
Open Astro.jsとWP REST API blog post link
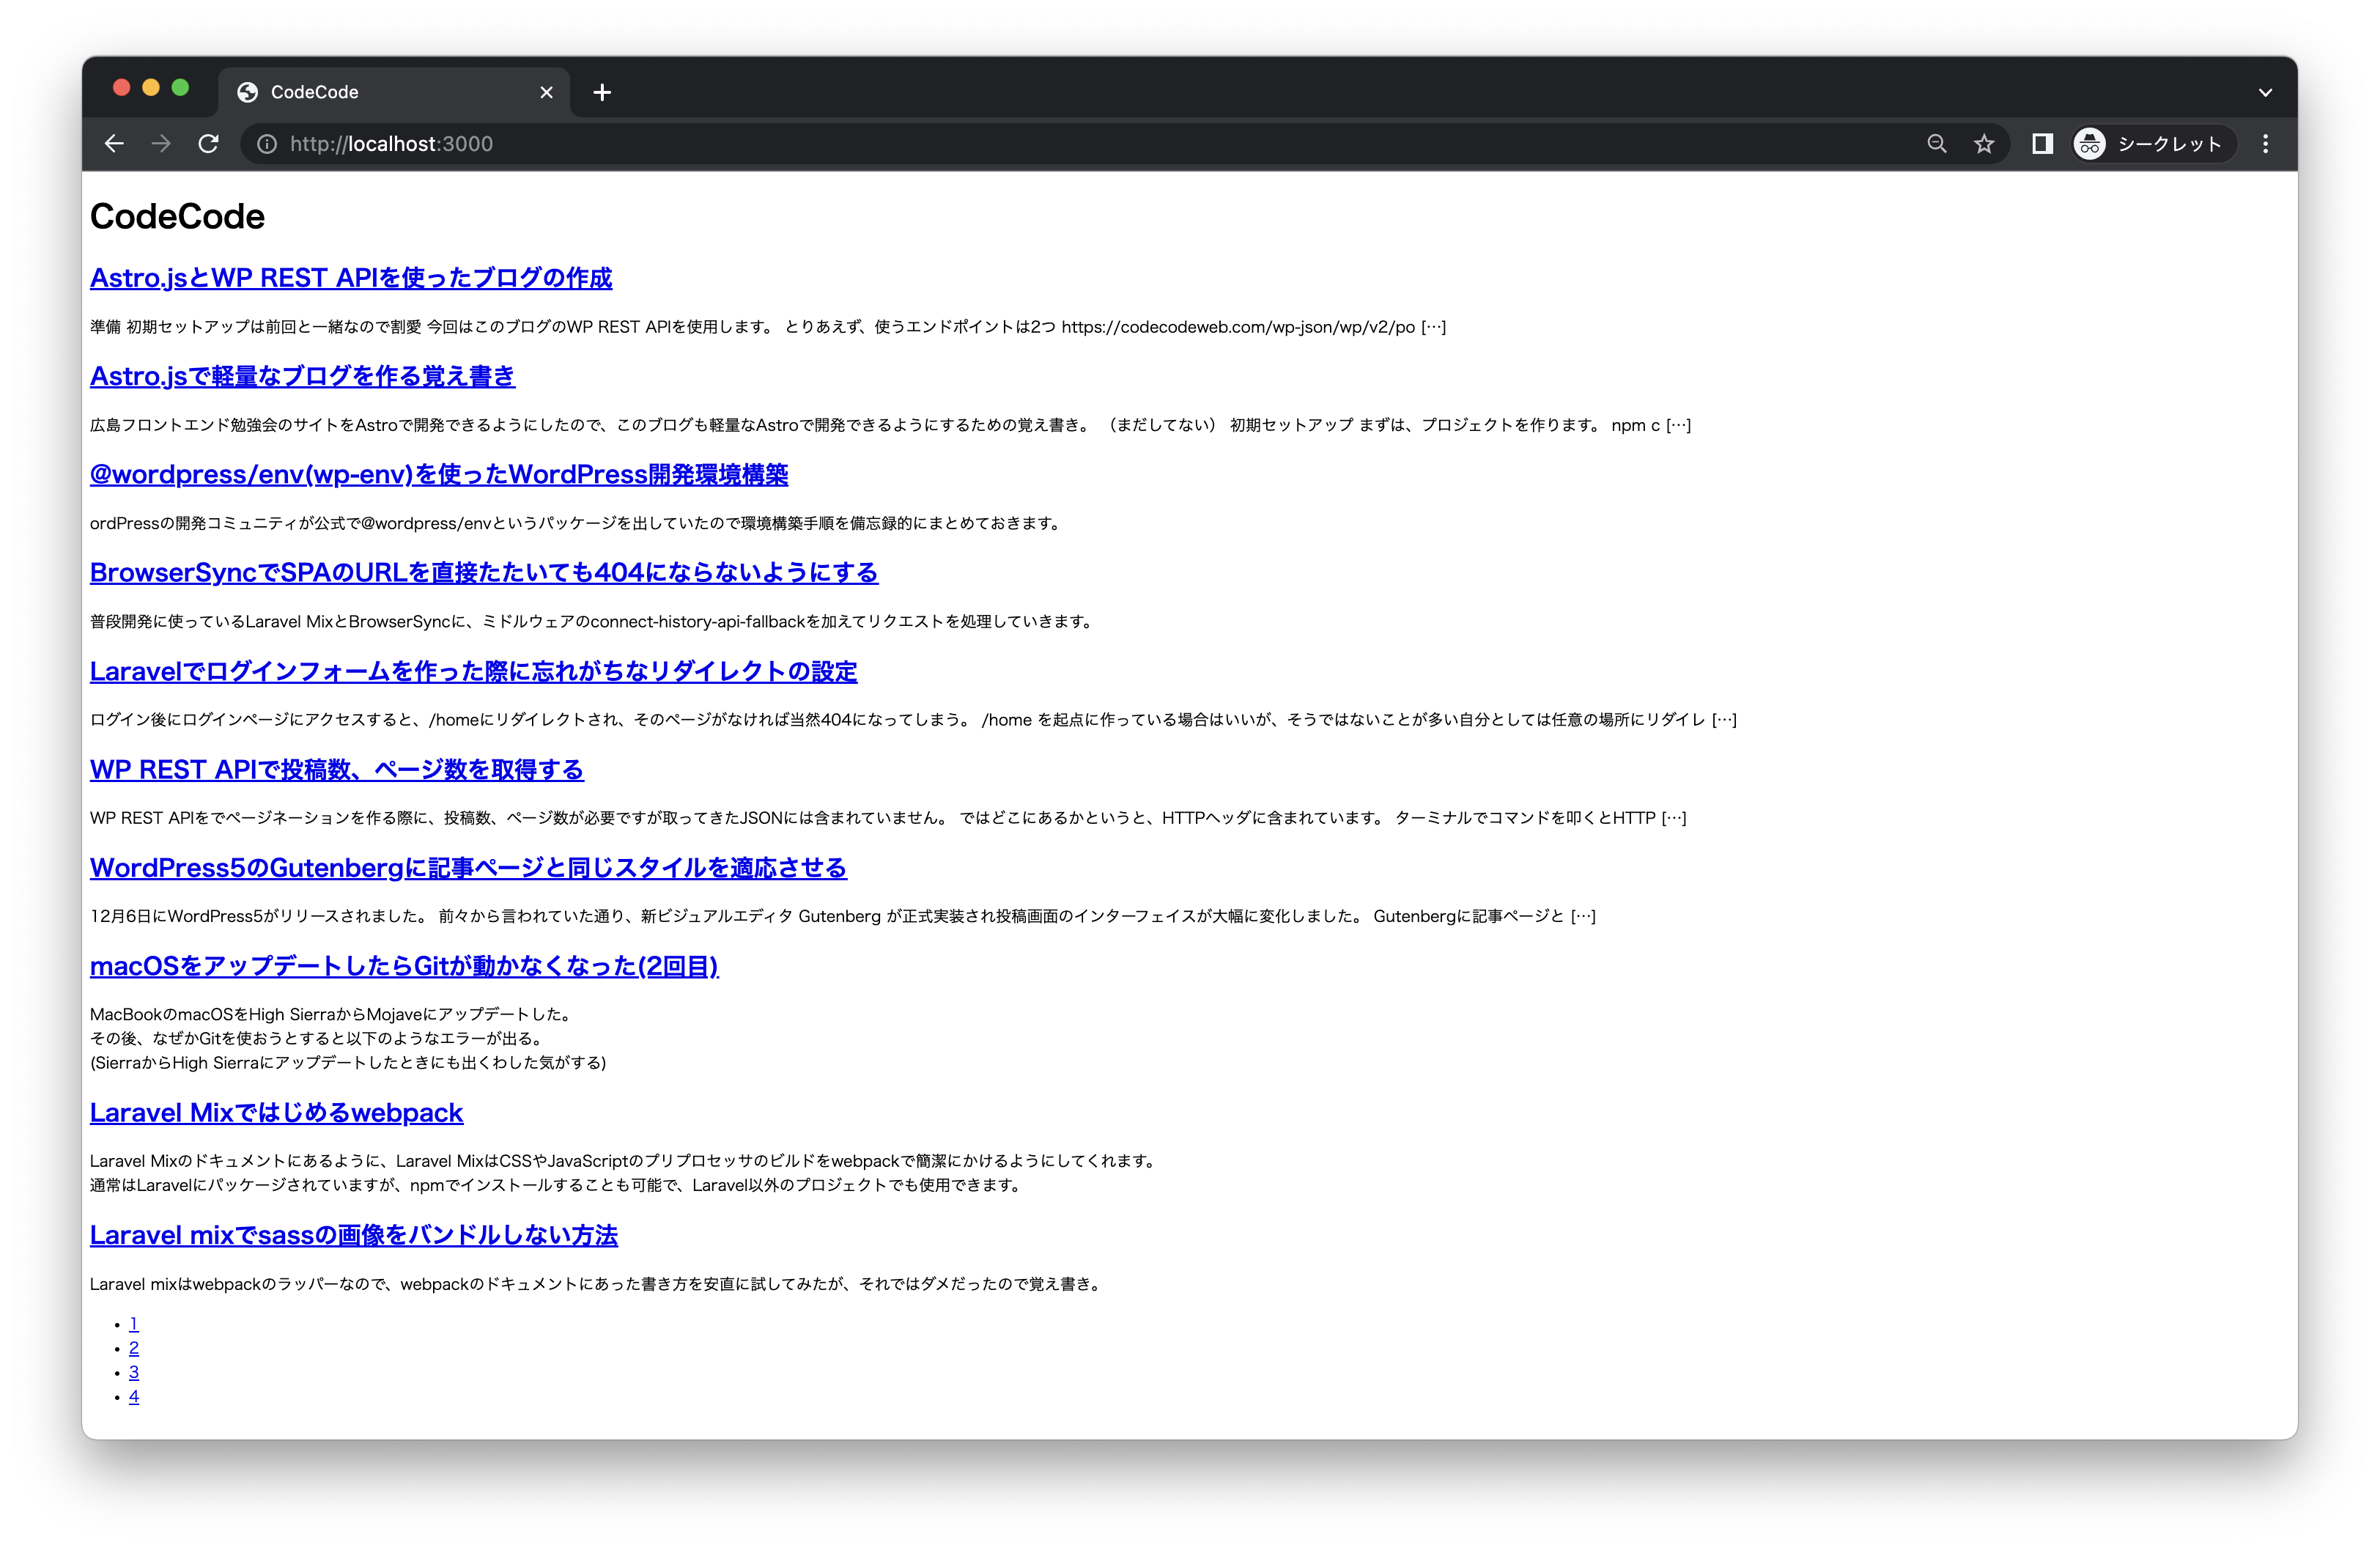click(x=351, y=278)
